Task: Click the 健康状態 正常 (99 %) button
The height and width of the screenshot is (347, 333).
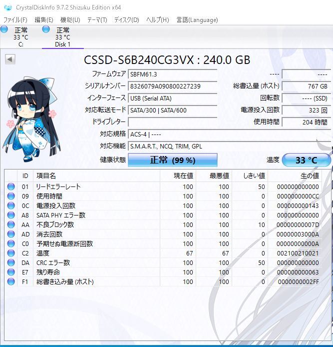Action: pyautogui.click(x=173, y=160)
